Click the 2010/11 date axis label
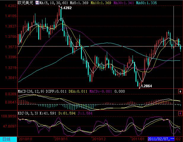This screenshot has width=183, height=142. tap(61, 139)
